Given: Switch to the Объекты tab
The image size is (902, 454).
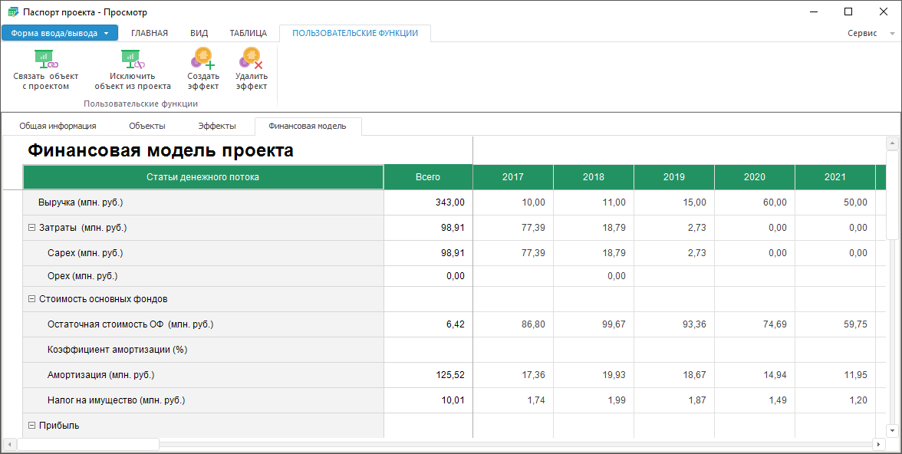Looking at the screenshot, I should (147, 126).
